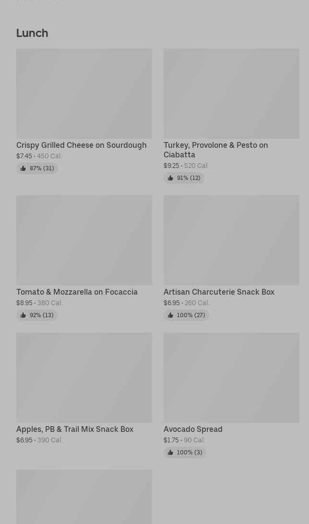Open the Avocado Spread item photo
The image size is (309, 524).
pyautogui.click(x=231, y=378)
